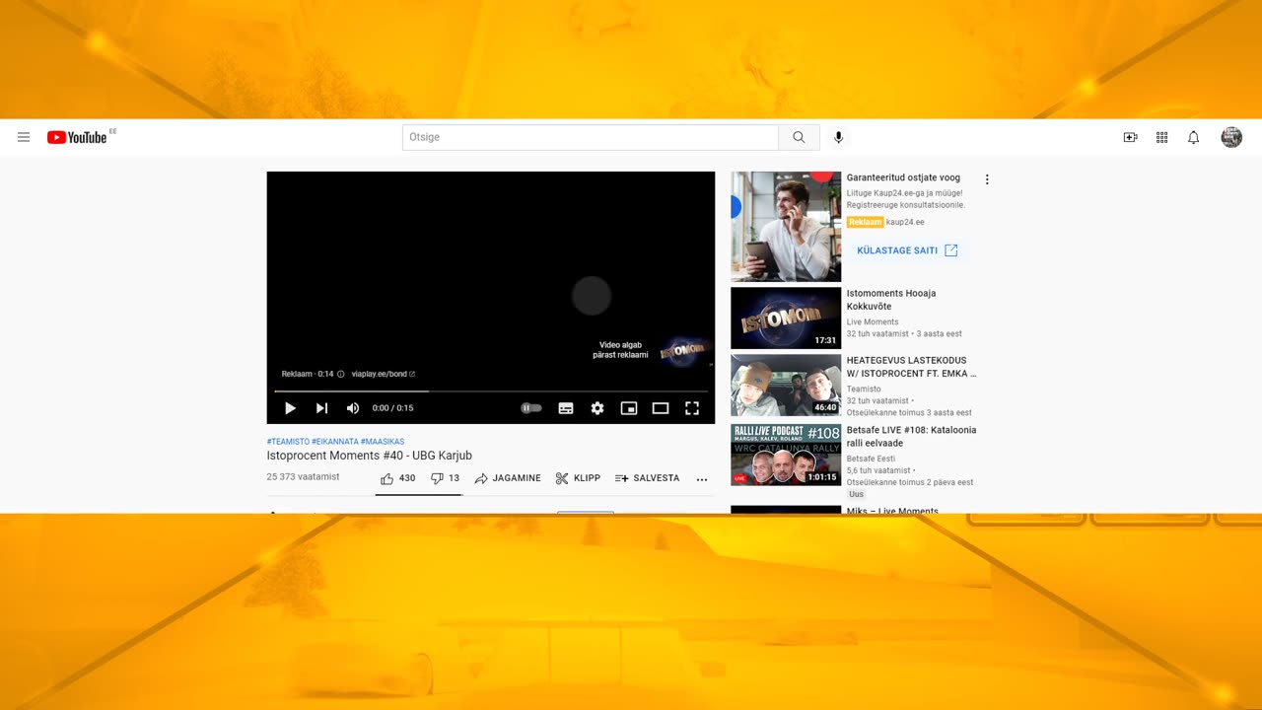1262x710 pixels.
Task: Open the viaplay.ee/bond ad link
Action: [384, 374]
